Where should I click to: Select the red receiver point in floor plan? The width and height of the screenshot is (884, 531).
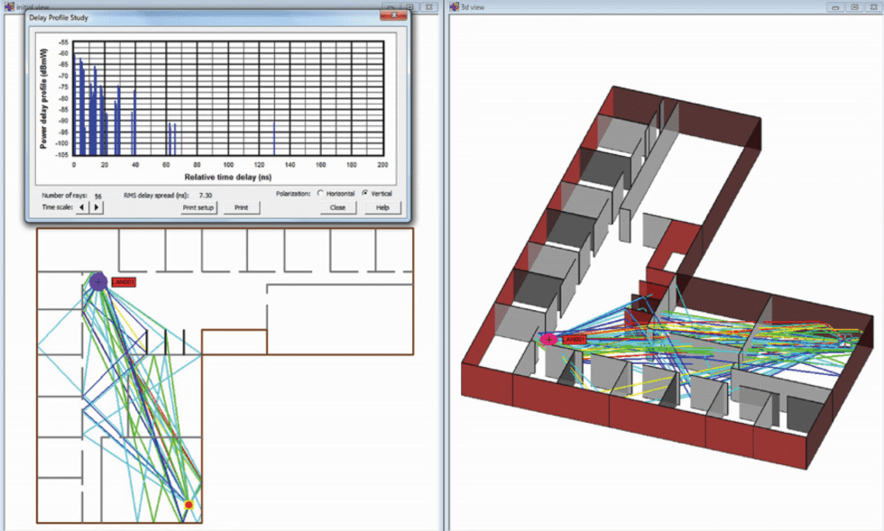[x=189, y=506]
